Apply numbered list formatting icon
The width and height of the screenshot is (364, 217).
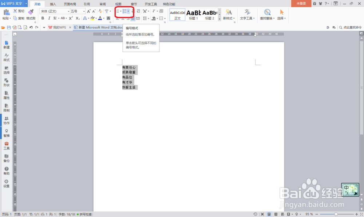124,11
